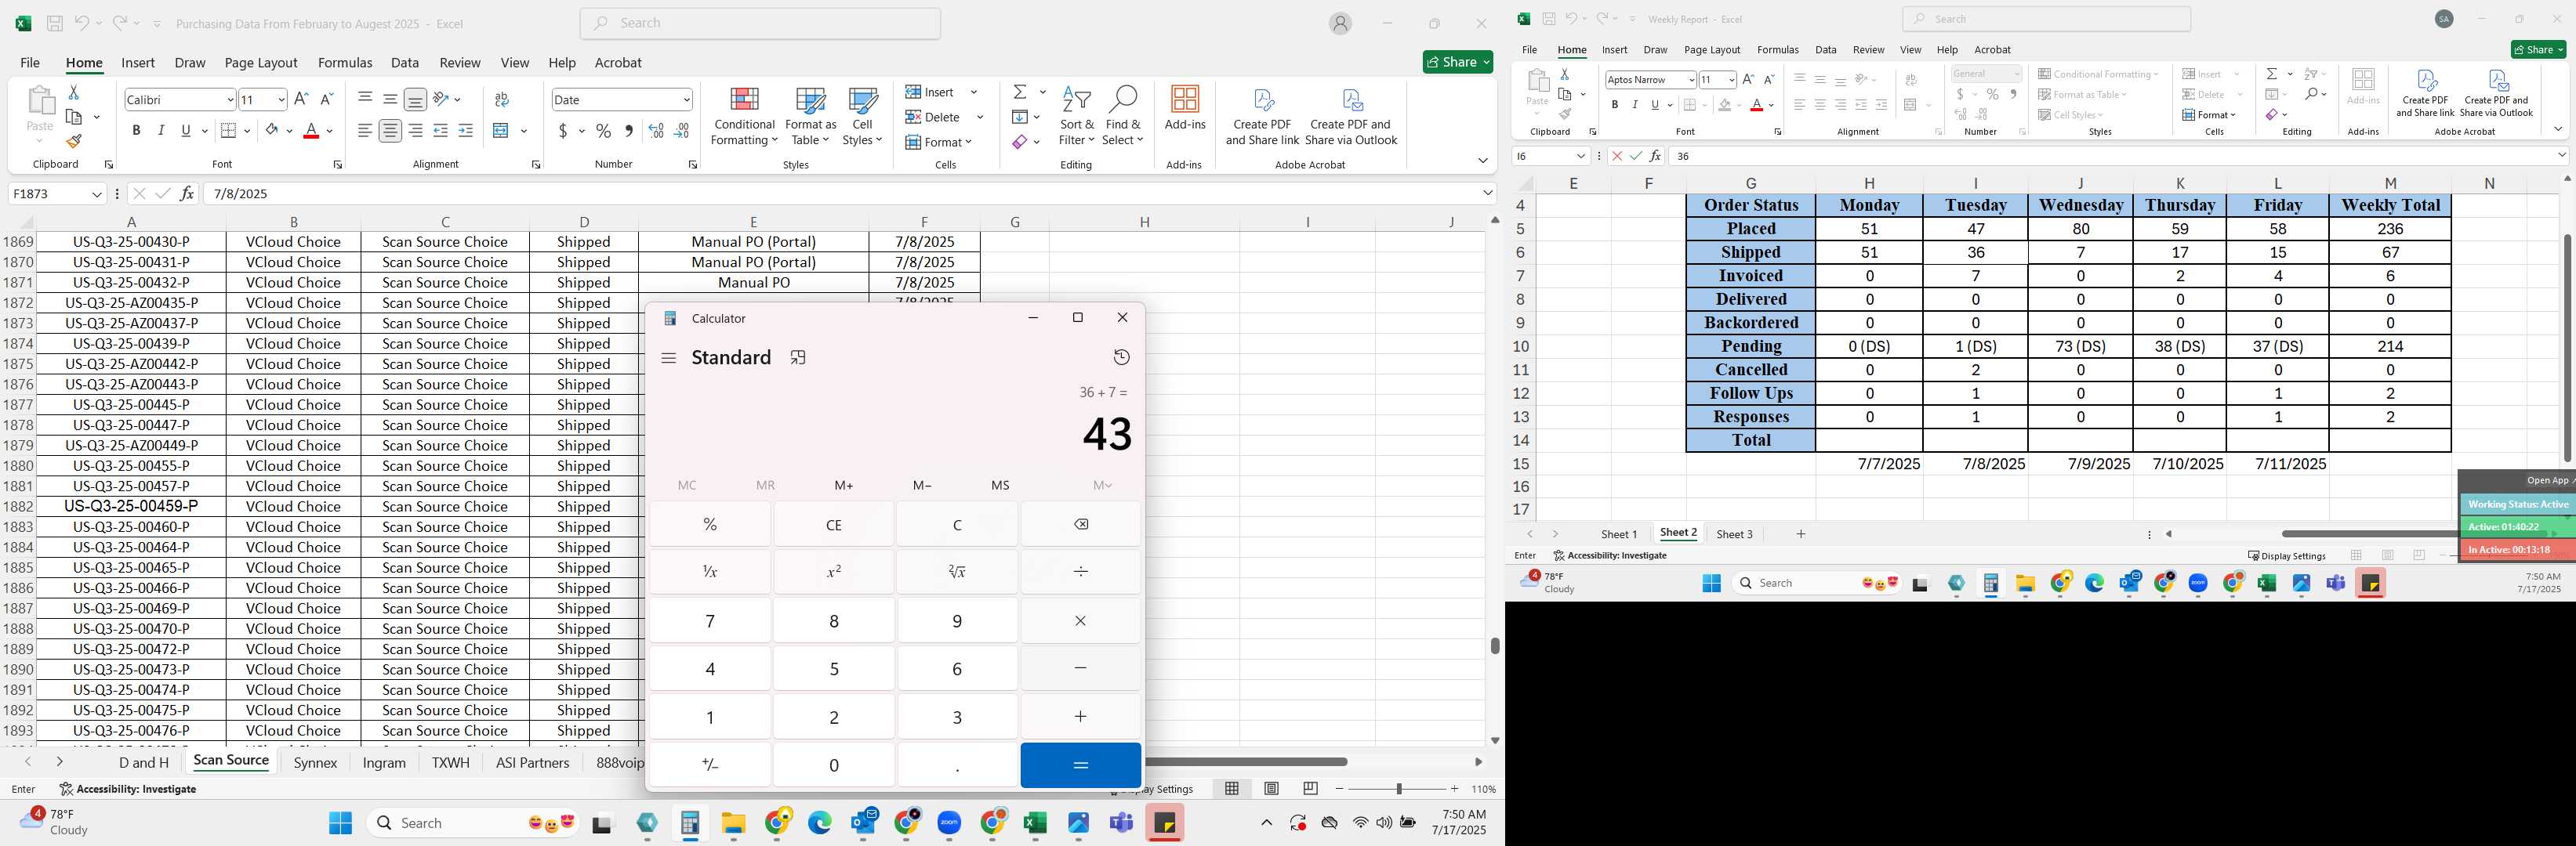Viewport: 2576px width, 846px height.
Task: Click the Calculator 7 key
Action: tap(710, 621)
